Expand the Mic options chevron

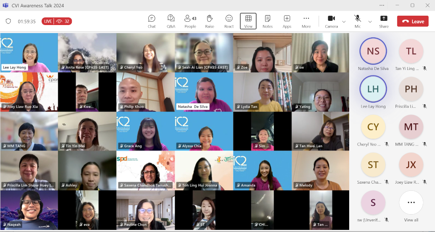tap(370, 22)
